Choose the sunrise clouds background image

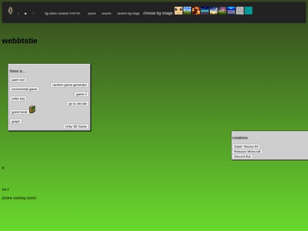[213, 11]
